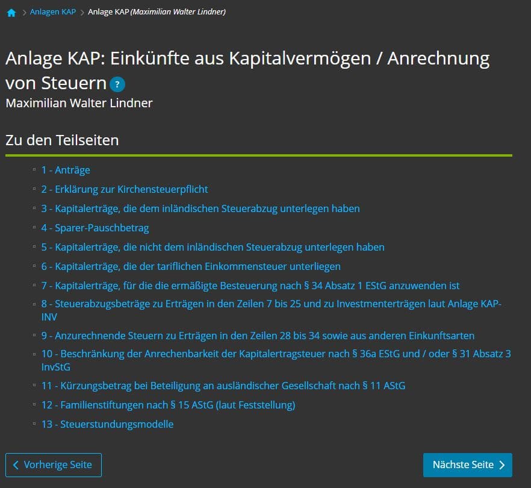This screenshot has height=488, width=531.
Task: Click the Vorherige Seite button
Action: 58,465
